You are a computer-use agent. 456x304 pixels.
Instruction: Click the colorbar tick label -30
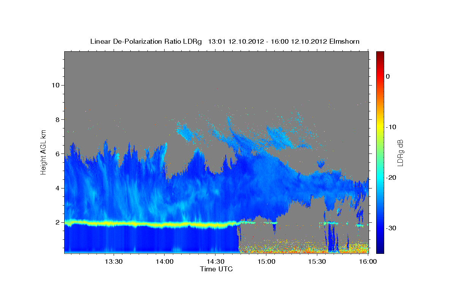click(391, 228)
